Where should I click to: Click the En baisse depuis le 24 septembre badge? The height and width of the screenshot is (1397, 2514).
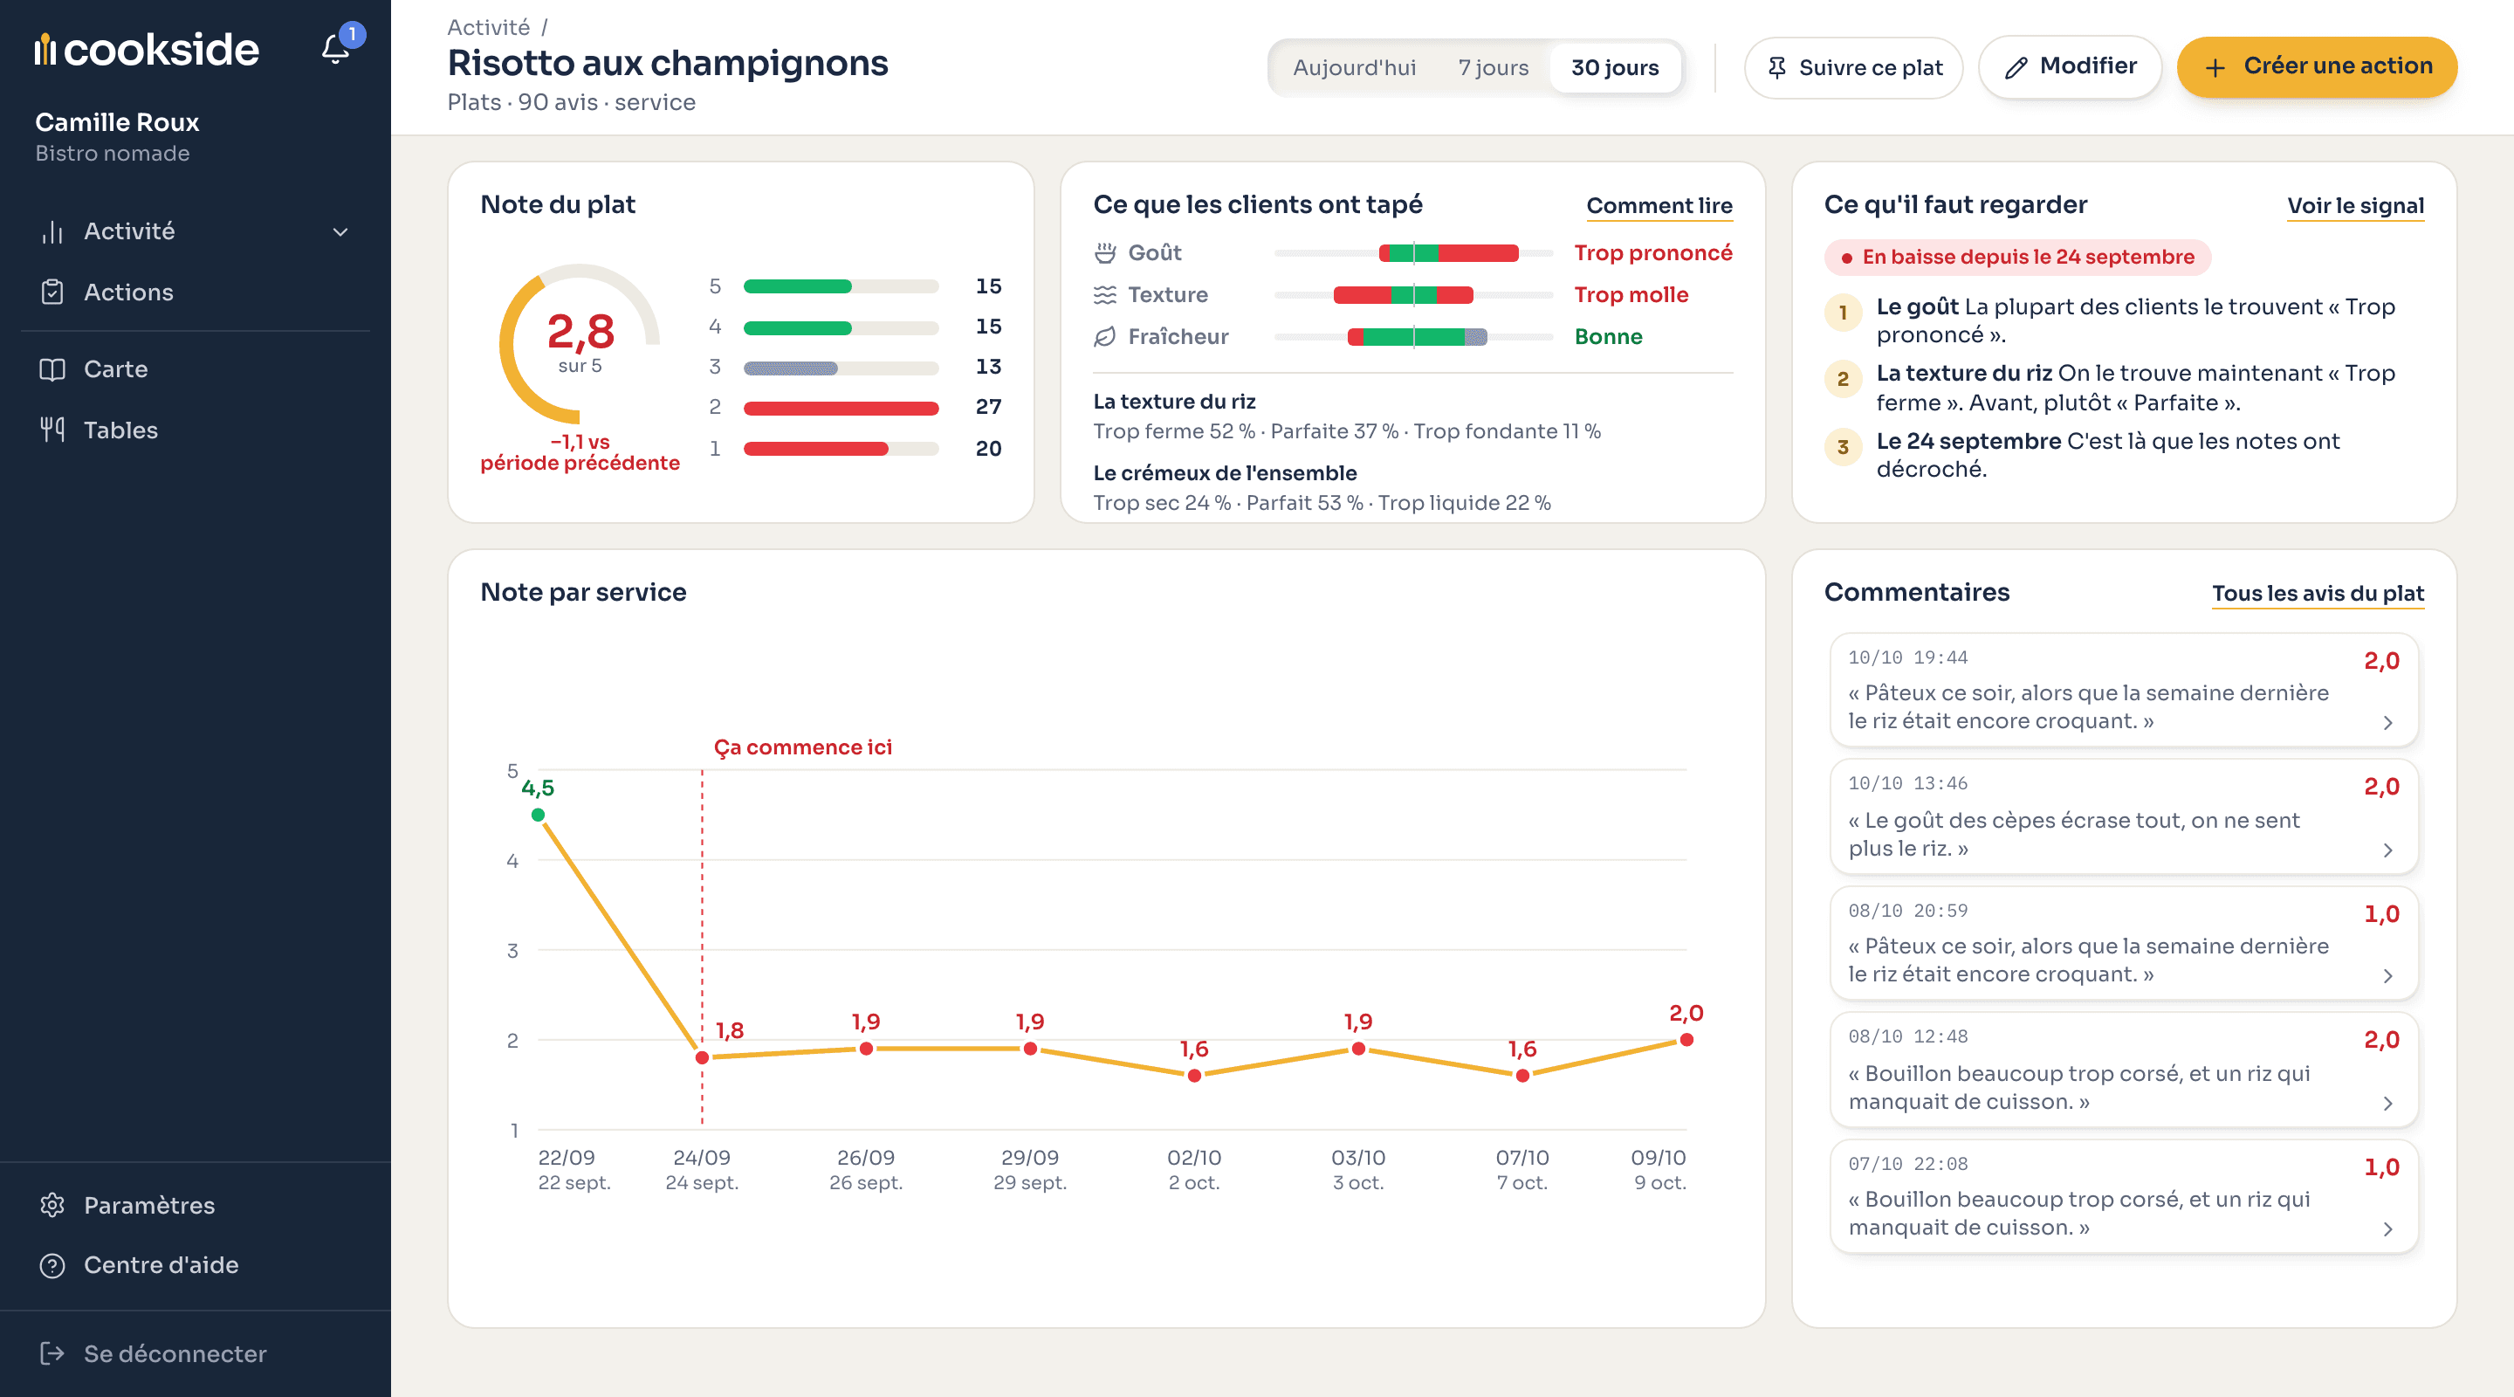(2017, 258)
